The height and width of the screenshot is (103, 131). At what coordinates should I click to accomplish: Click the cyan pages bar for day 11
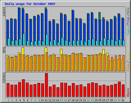pyautogui.click(x=47, y=40)
